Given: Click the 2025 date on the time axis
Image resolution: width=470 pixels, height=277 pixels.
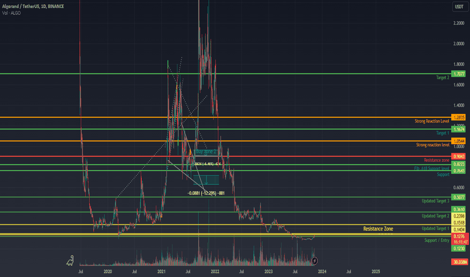Looking at the screenshot, I should 376,271.
